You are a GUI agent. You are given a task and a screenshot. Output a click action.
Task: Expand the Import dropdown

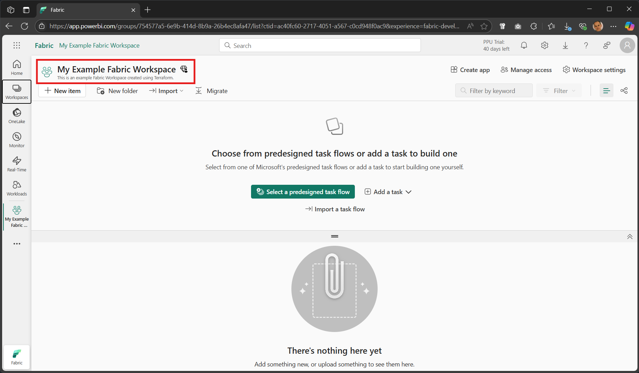point(166,91)
